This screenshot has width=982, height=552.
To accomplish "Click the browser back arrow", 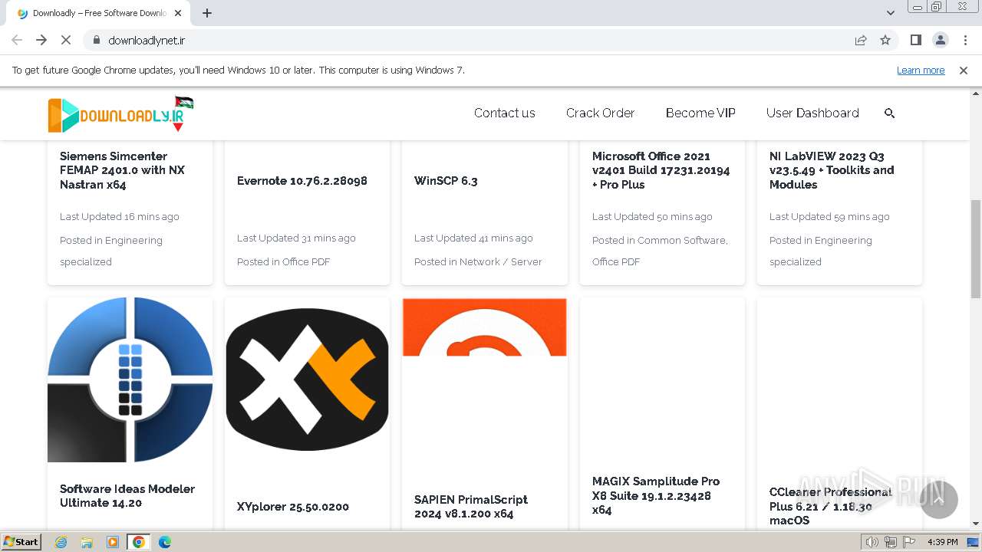I will [x=17, y=40].
